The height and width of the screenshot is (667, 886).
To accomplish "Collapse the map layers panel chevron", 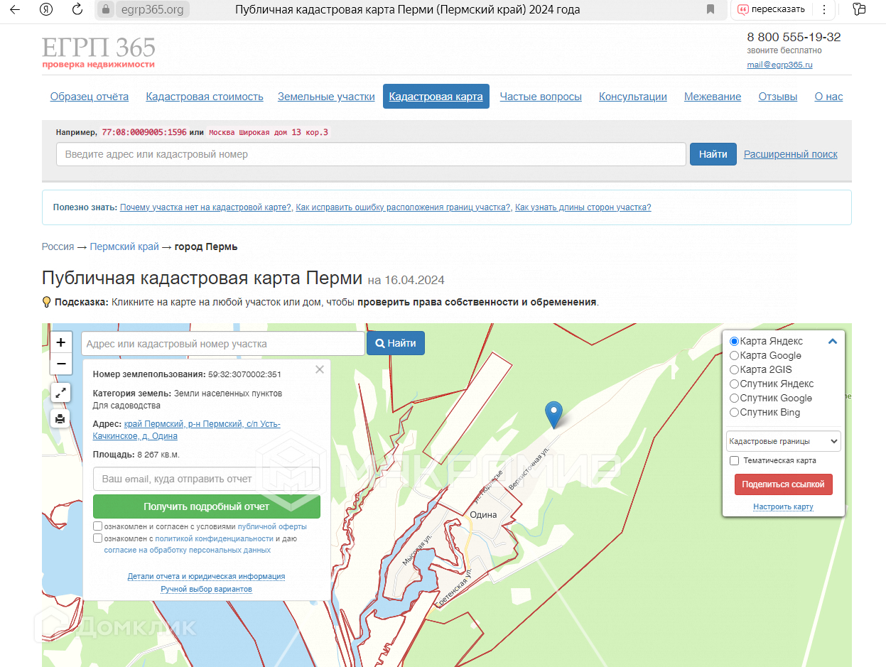I will click(833, 341).
